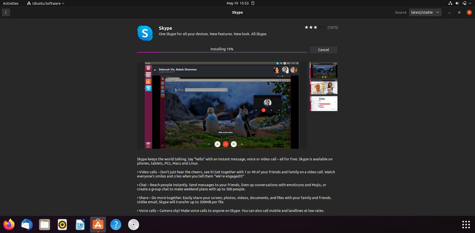Open the main Skype screenshot with penguins

(x=222, y=105)
